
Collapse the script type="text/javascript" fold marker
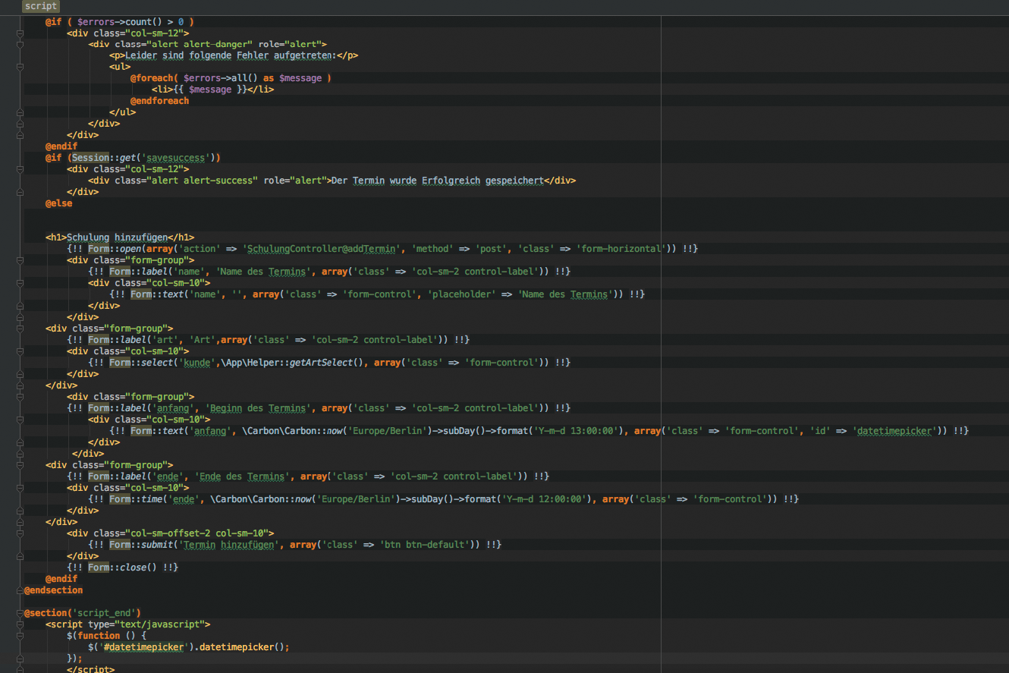coord(20,624)
